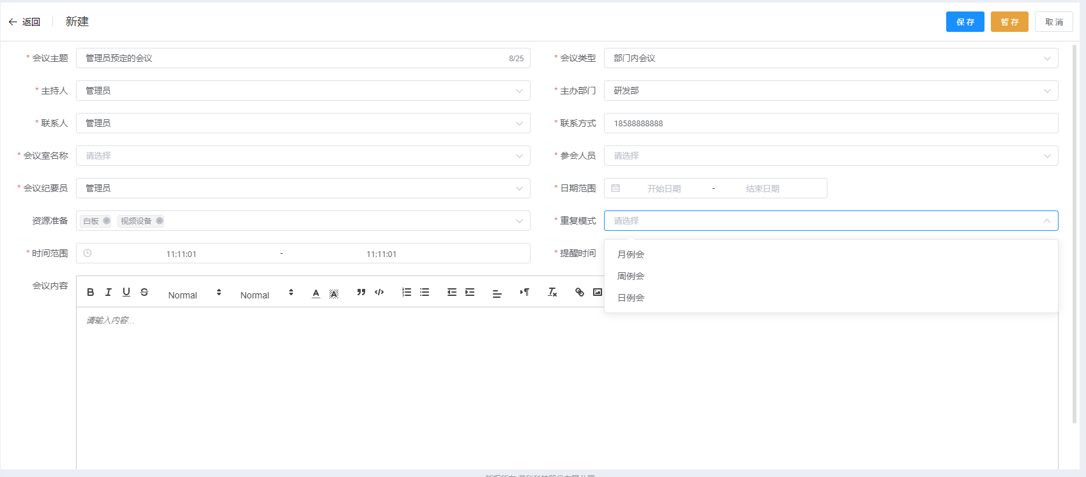
Task: Apply italic style in the editor
Action: pos(109,292)
